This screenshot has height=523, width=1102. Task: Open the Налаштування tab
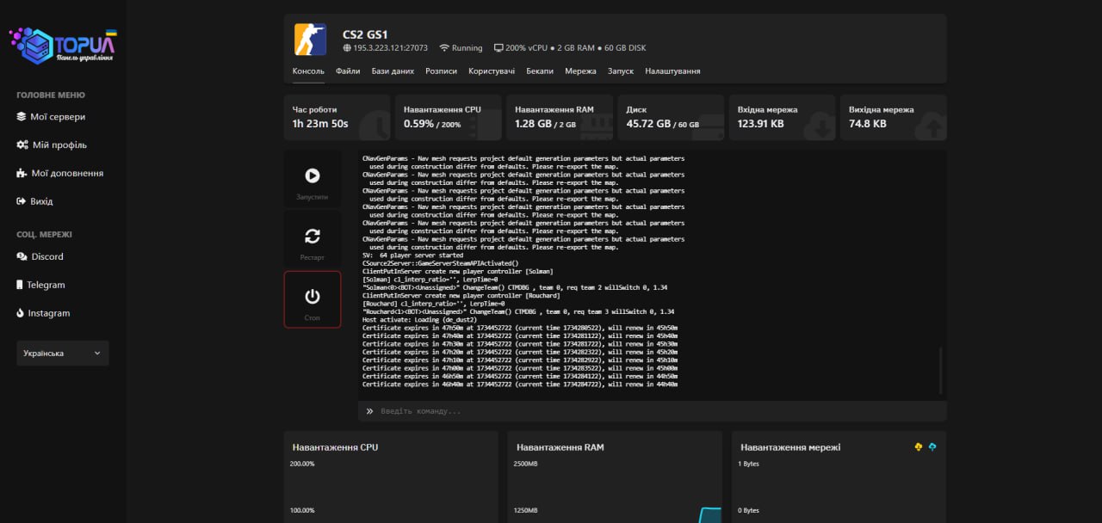[672, 71]
